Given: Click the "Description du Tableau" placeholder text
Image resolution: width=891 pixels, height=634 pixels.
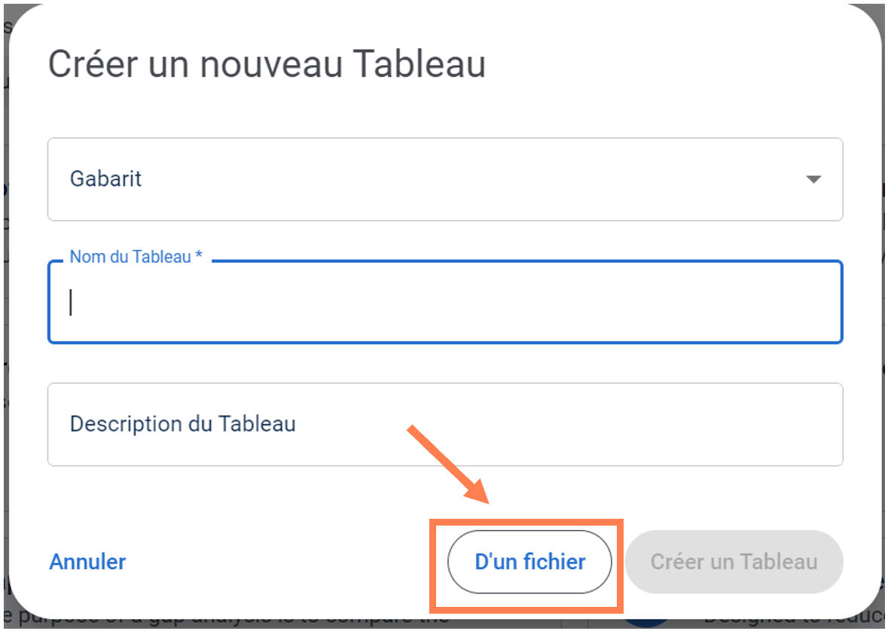Looking at the screenshot, I should coord(182,424).
